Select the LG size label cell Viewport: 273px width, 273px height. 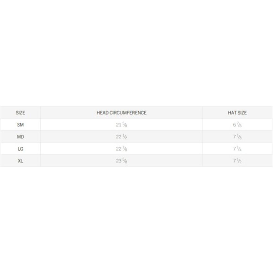(20, 149)
